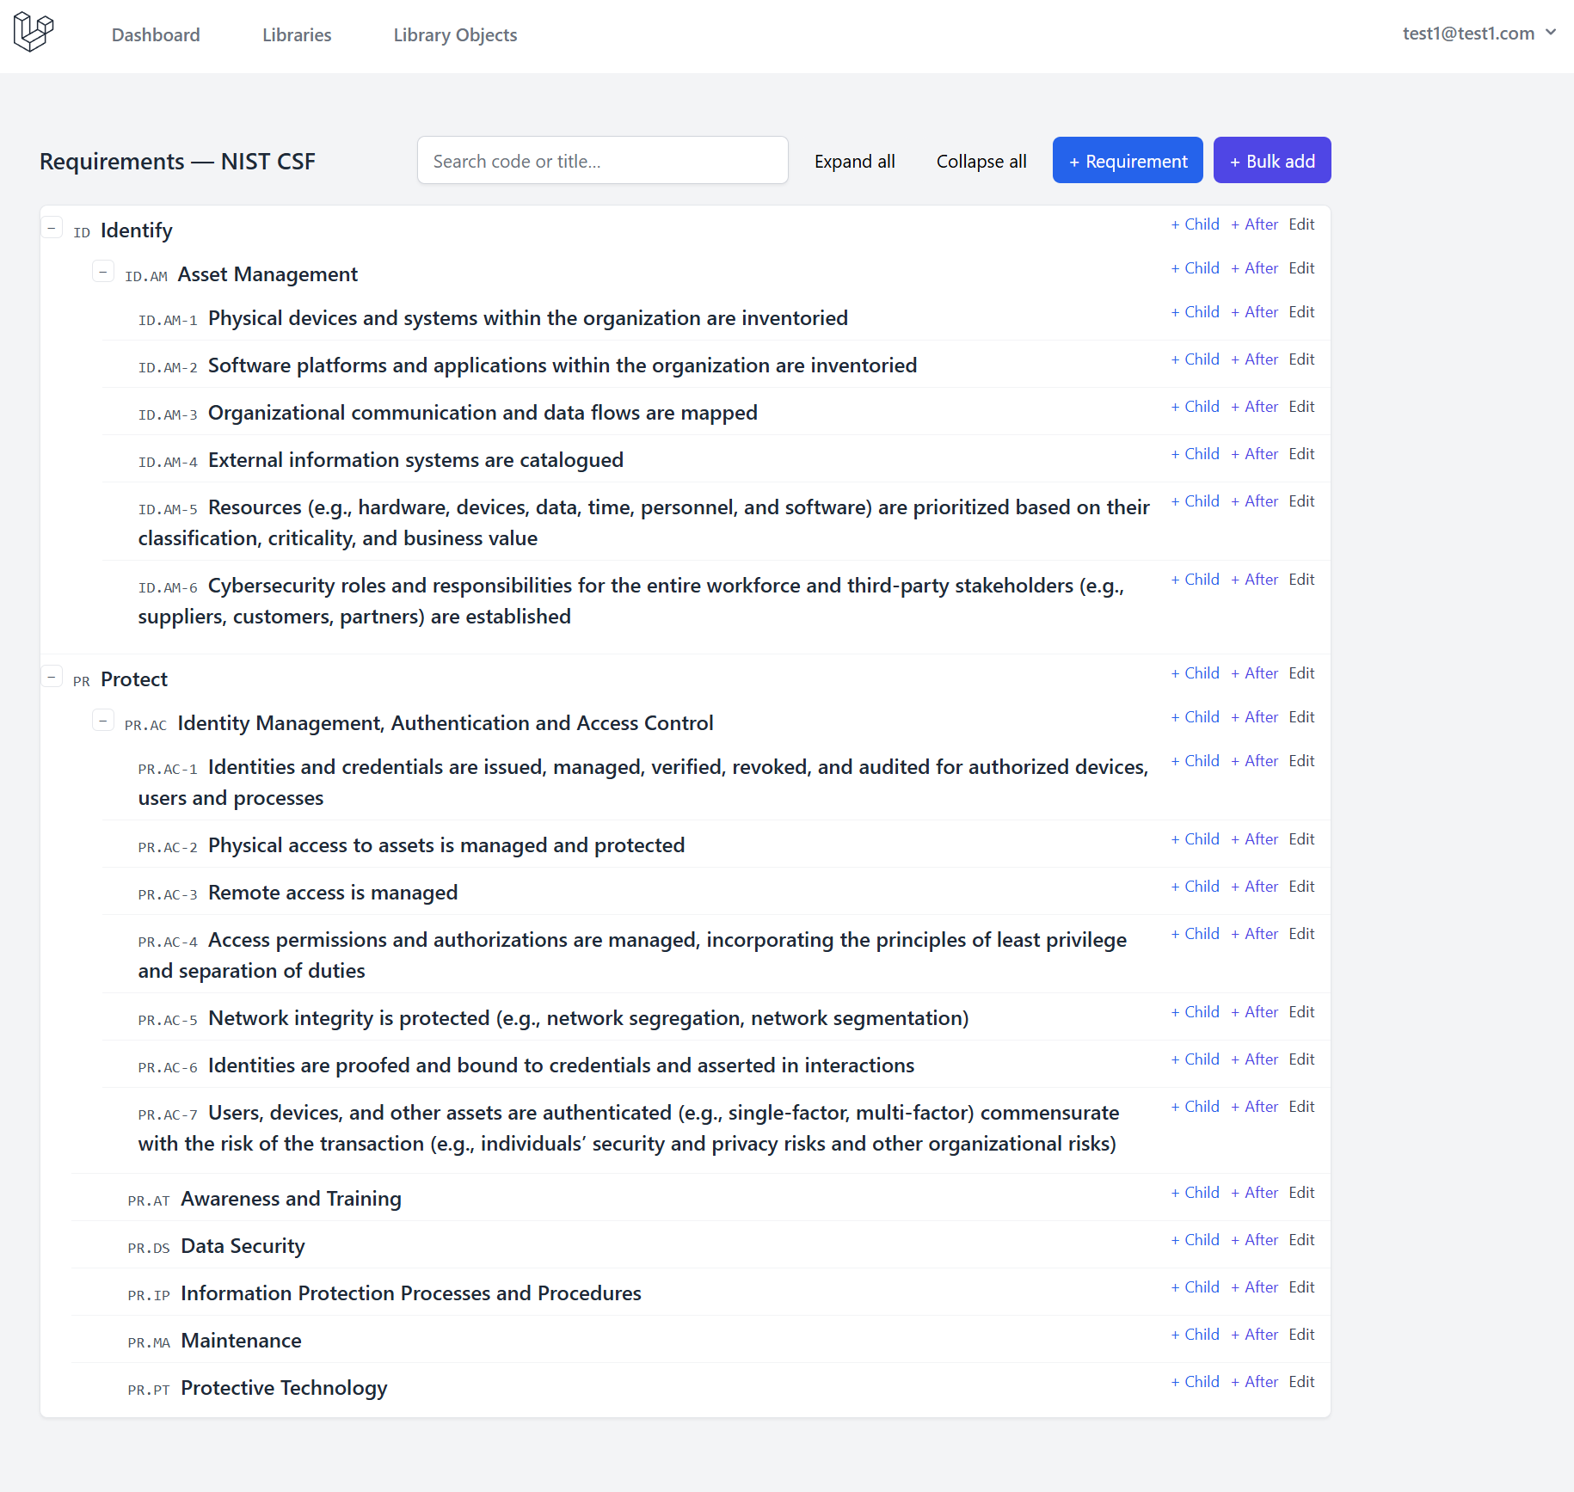The image size is (1574, 1492).
Task: Go to the Dashboard page
Action: pyautogui.click(x=156, y=35)
